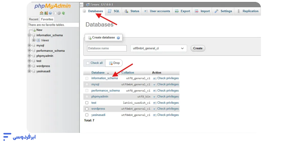Click the collapse navigation arrow left of Server

pos(82,5)
